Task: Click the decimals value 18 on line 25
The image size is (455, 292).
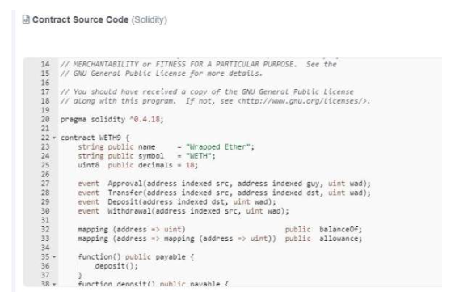Action: point(190,165)
